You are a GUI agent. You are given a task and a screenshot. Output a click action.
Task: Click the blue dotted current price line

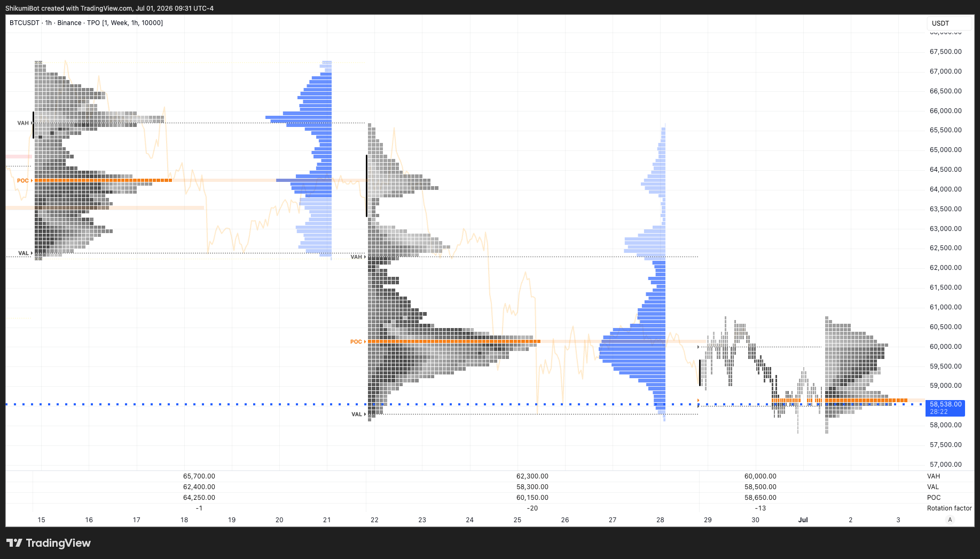tap(465, 404)
